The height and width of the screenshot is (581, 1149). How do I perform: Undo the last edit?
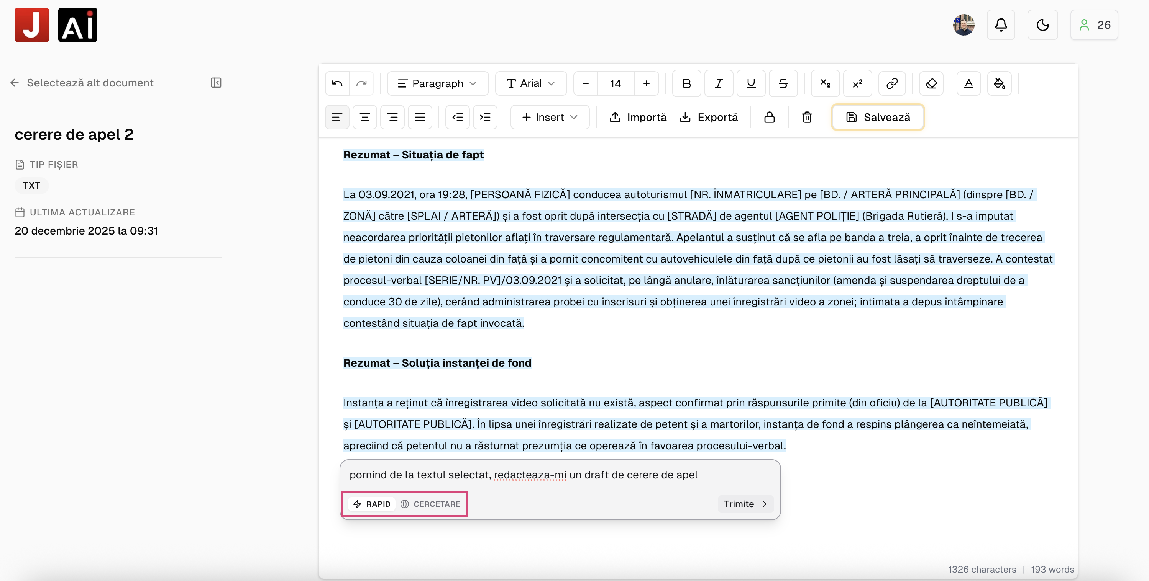337,83
